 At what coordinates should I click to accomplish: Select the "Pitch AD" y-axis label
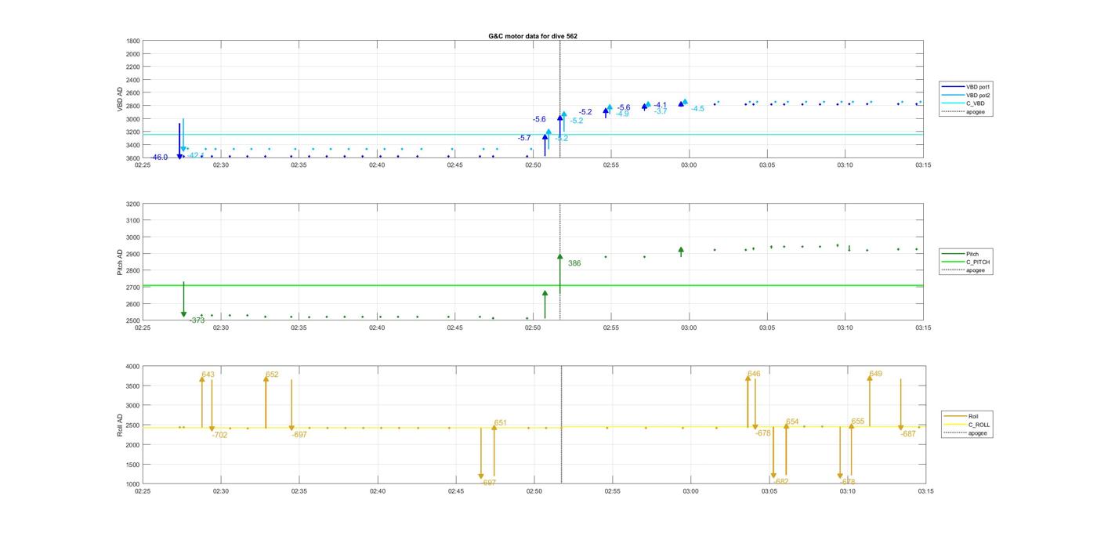120,262
